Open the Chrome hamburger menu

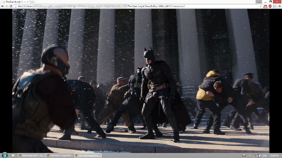pyautogui.click(x=279, y=6)
